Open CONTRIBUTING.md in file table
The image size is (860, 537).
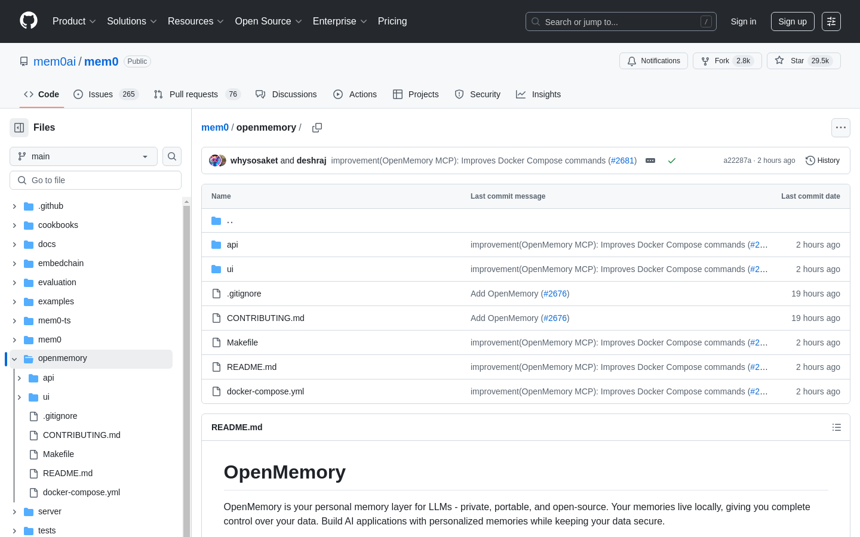point(266,318)
